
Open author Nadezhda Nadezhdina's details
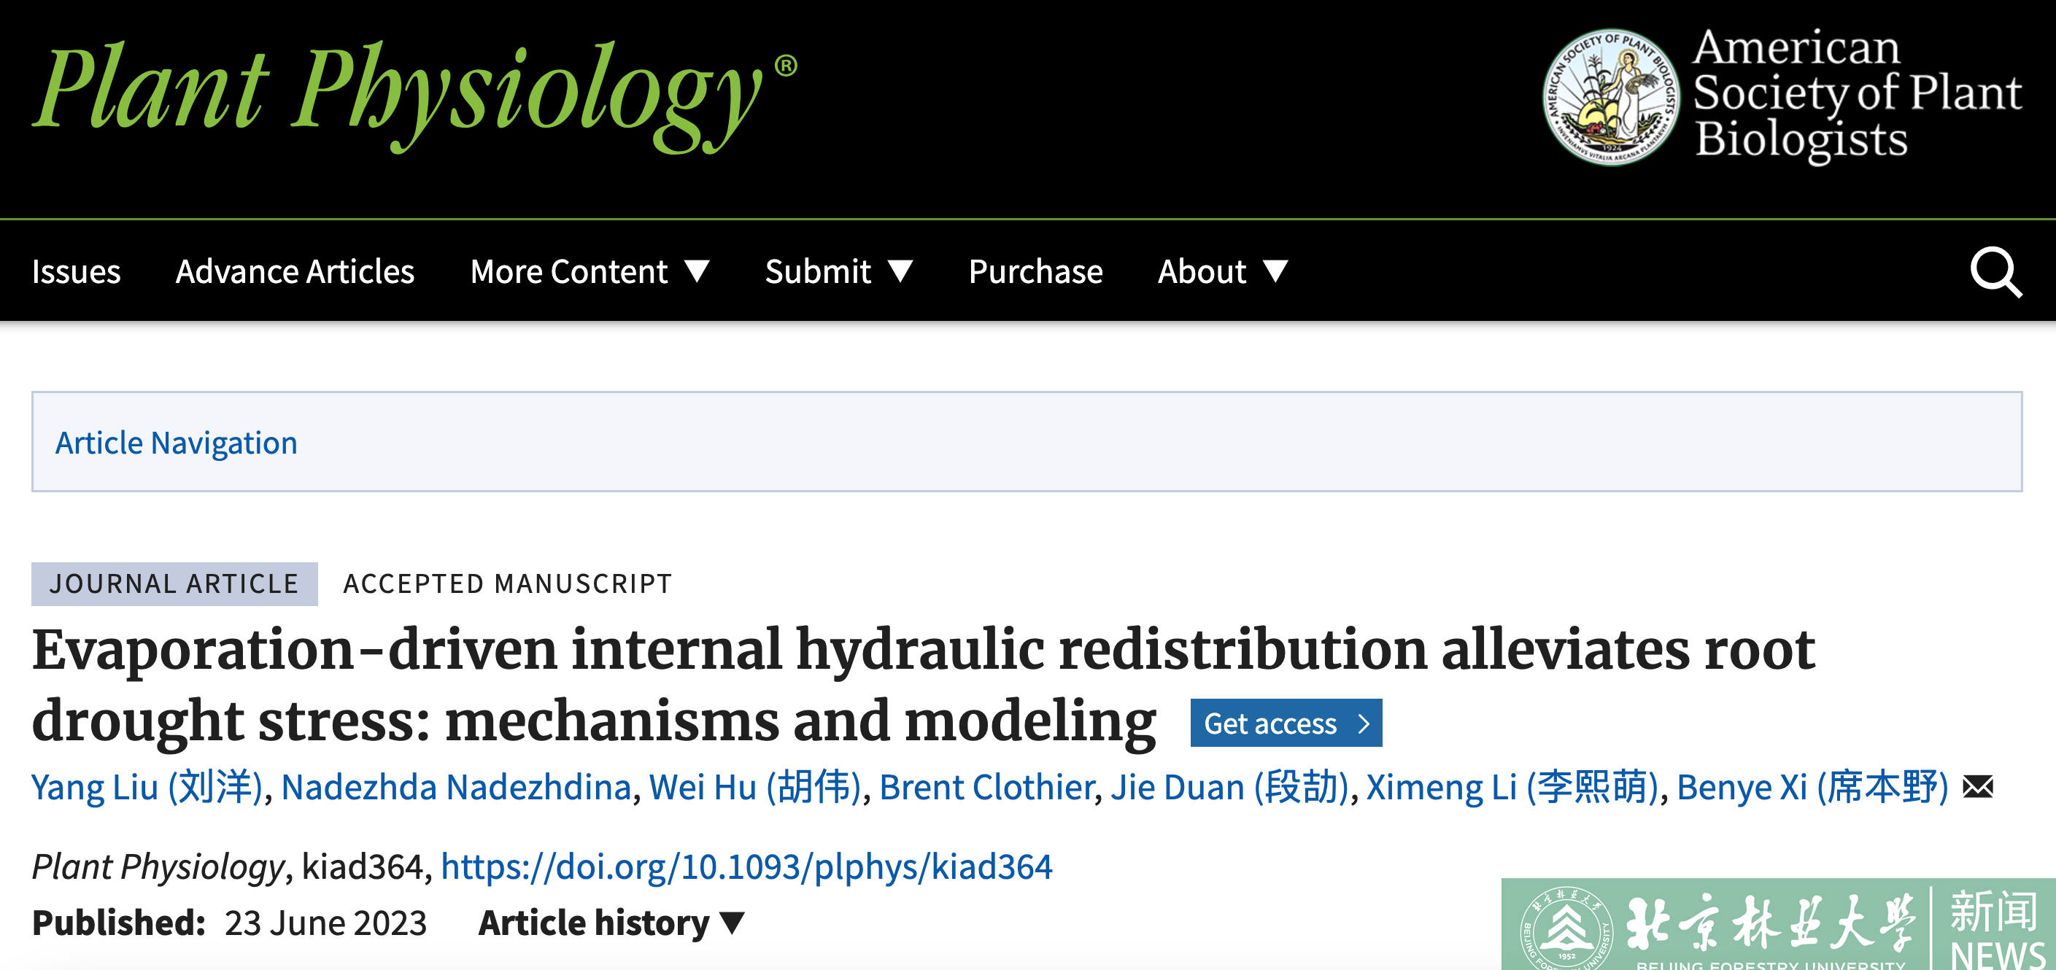coord(456,788)
